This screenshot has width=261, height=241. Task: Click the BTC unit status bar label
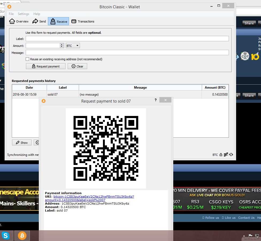pyautogui.click(x=215, y=155)
